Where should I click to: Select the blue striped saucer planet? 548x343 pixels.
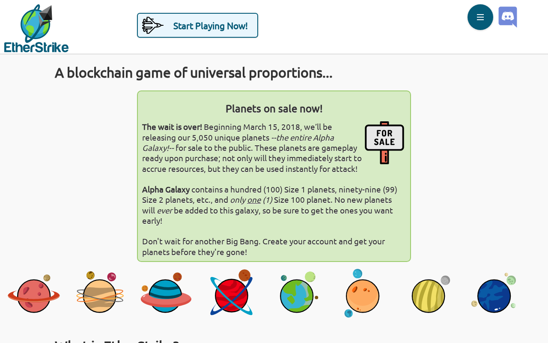[166, 293]
